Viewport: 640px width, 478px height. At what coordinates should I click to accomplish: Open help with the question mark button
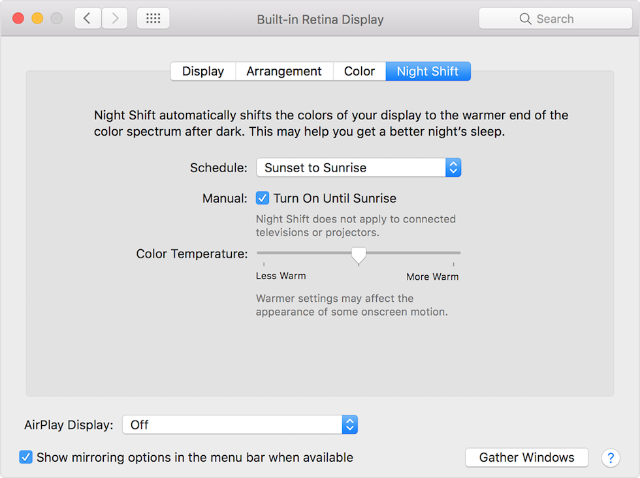click(611, 458)
